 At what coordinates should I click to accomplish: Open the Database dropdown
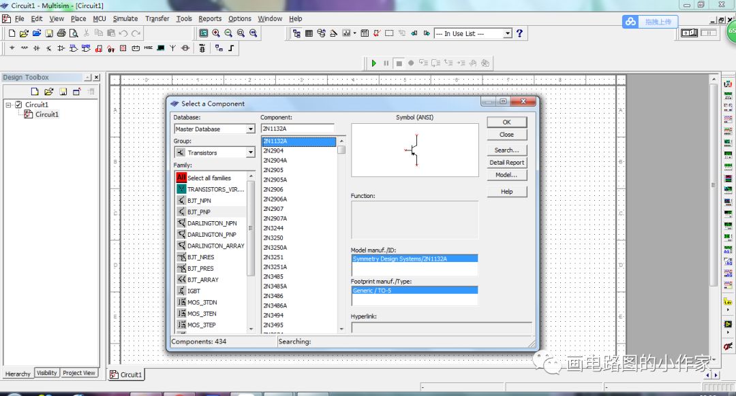tap(250, 129)
